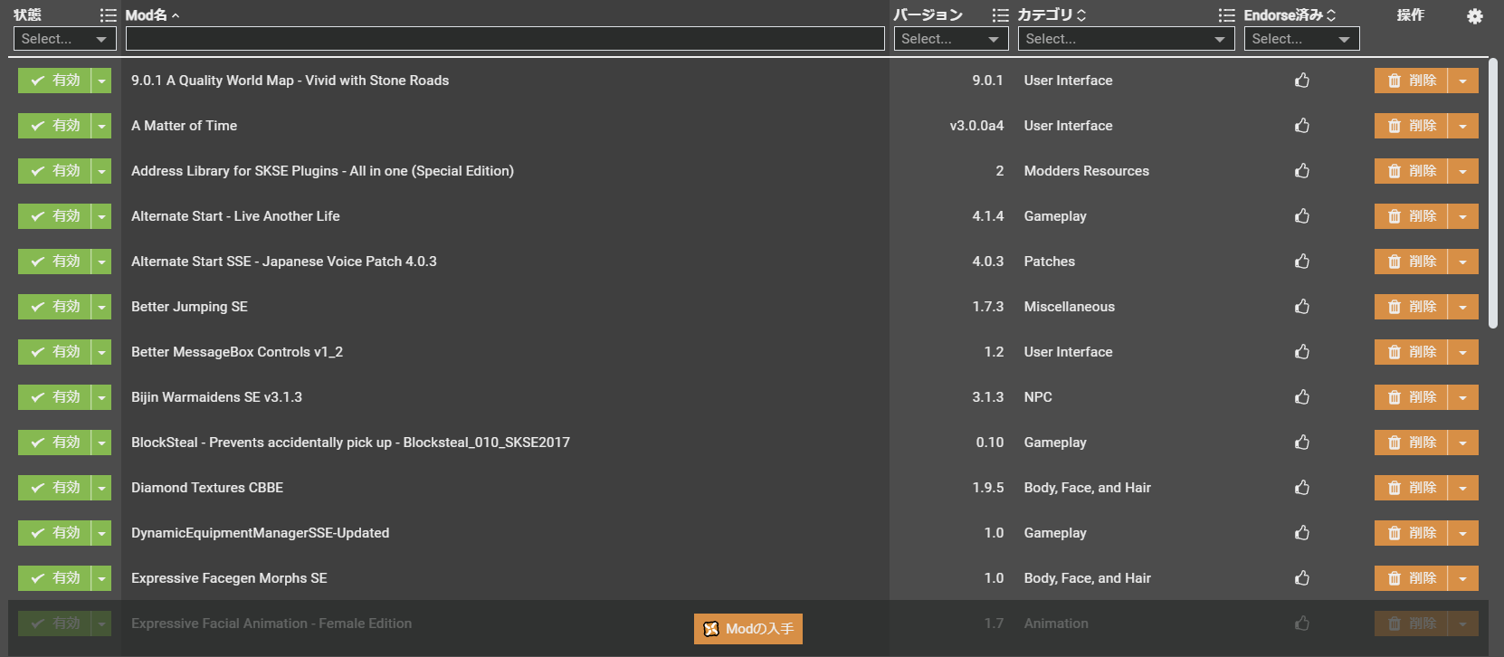Expand state dropdown arrow for Expressive Facegen Morphs
1504x657 pixels.
coord(101,578)
